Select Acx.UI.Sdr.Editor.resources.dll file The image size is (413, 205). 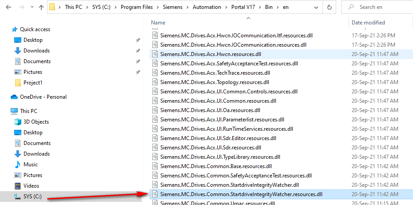218,138
